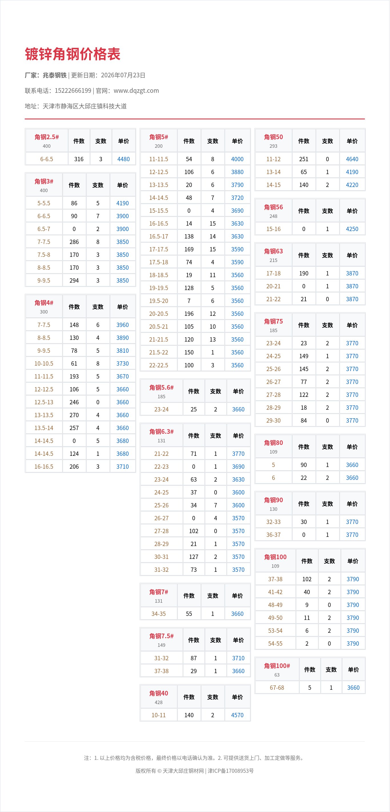390x812 pixels.
Task: Click the website address www.dqzgt.com
Action: (136, 90)
